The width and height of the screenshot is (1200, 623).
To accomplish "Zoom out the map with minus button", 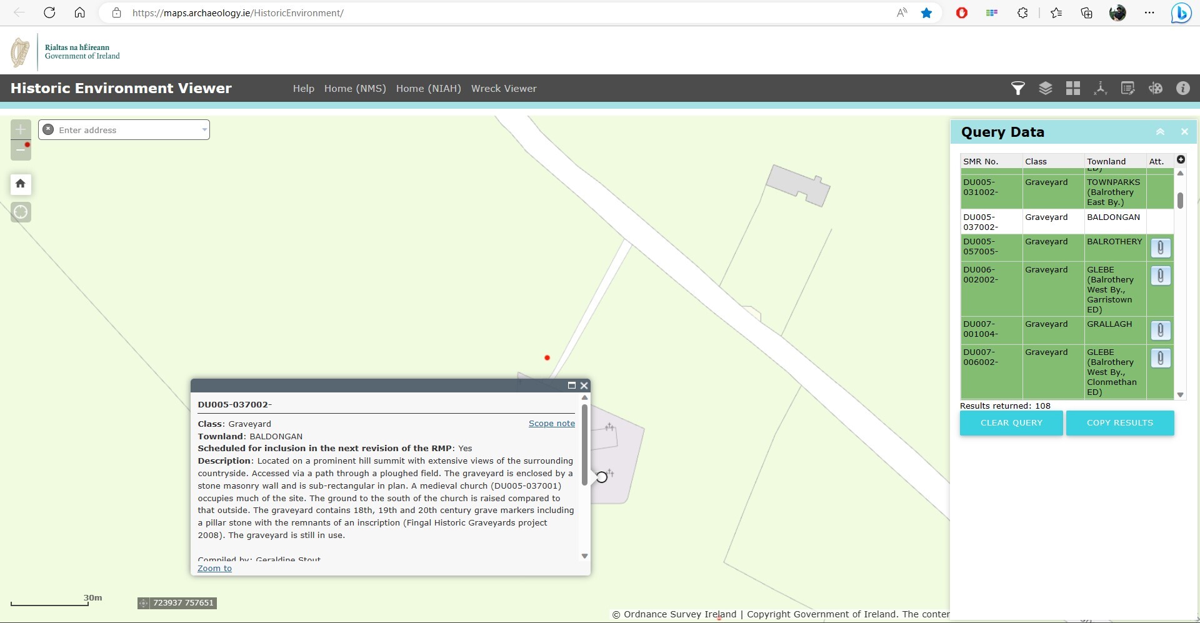I will (21, 150).
